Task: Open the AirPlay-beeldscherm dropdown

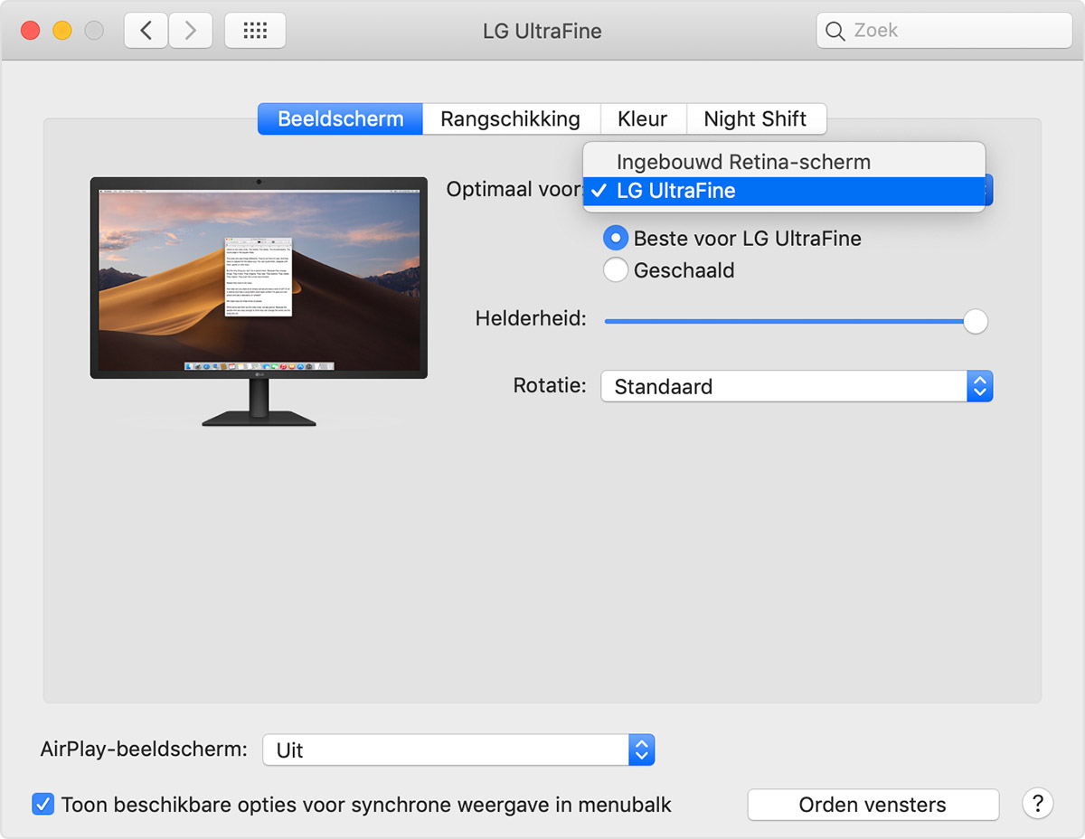Action: 458,750
